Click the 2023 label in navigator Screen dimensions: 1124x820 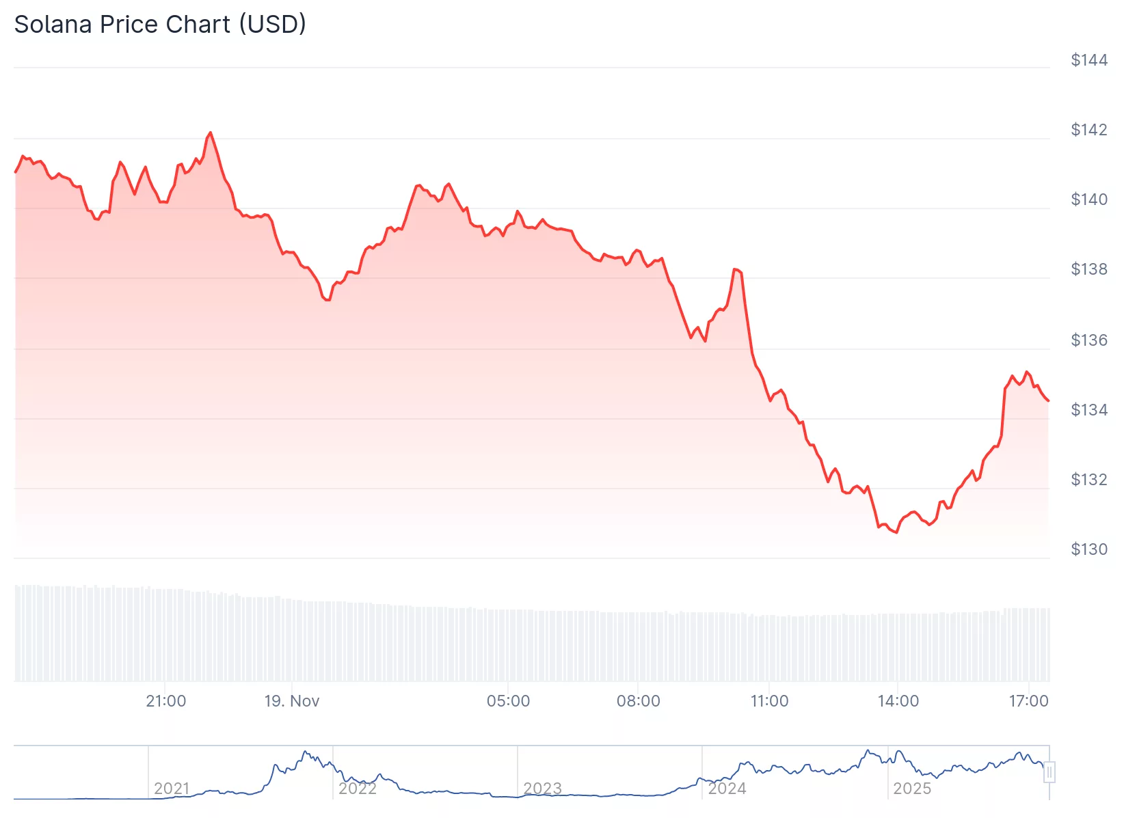click(x=542, y=789)
